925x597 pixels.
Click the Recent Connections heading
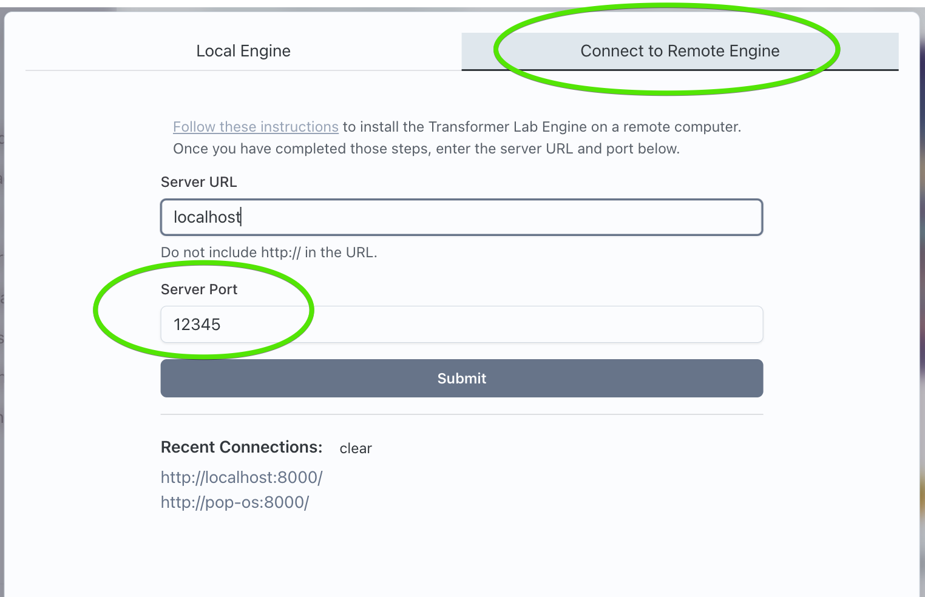[242, 447]
